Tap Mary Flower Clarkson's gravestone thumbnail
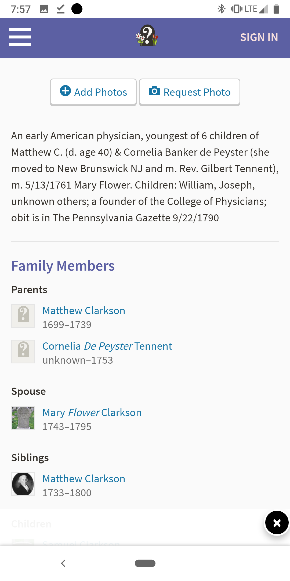Screen dimensions: 290x581 (x=23, y=418)
